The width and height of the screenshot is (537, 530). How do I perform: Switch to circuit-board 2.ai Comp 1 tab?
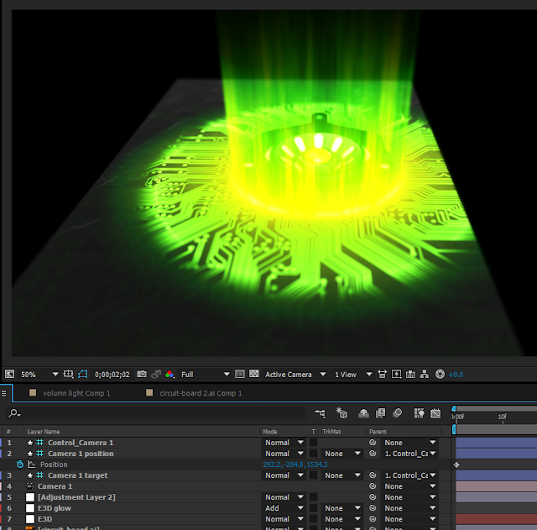coord(201,393)
